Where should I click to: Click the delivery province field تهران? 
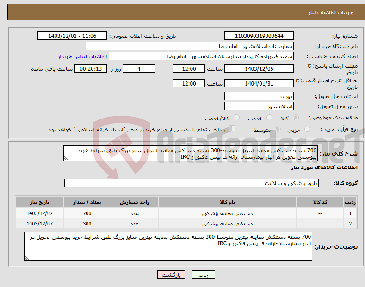click(x=259, y=96)
